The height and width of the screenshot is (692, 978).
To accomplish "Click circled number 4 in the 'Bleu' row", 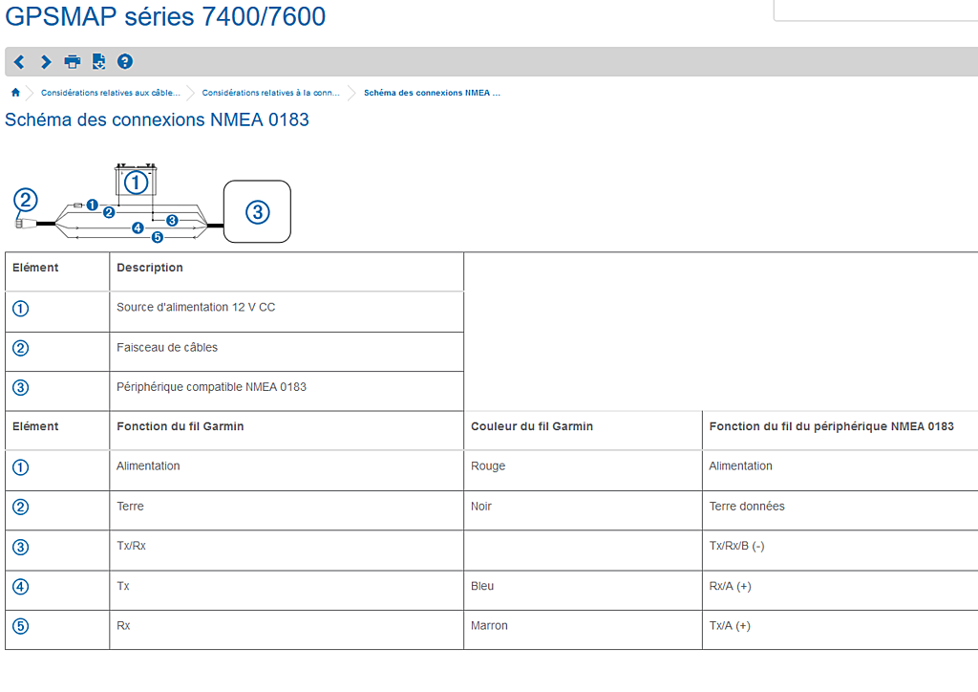I will point(21,587).
